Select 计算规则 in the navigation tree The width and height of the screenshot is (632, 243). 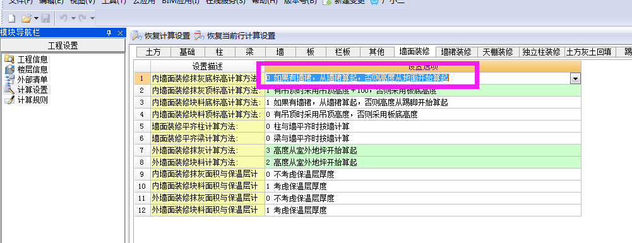click(26, 100)
